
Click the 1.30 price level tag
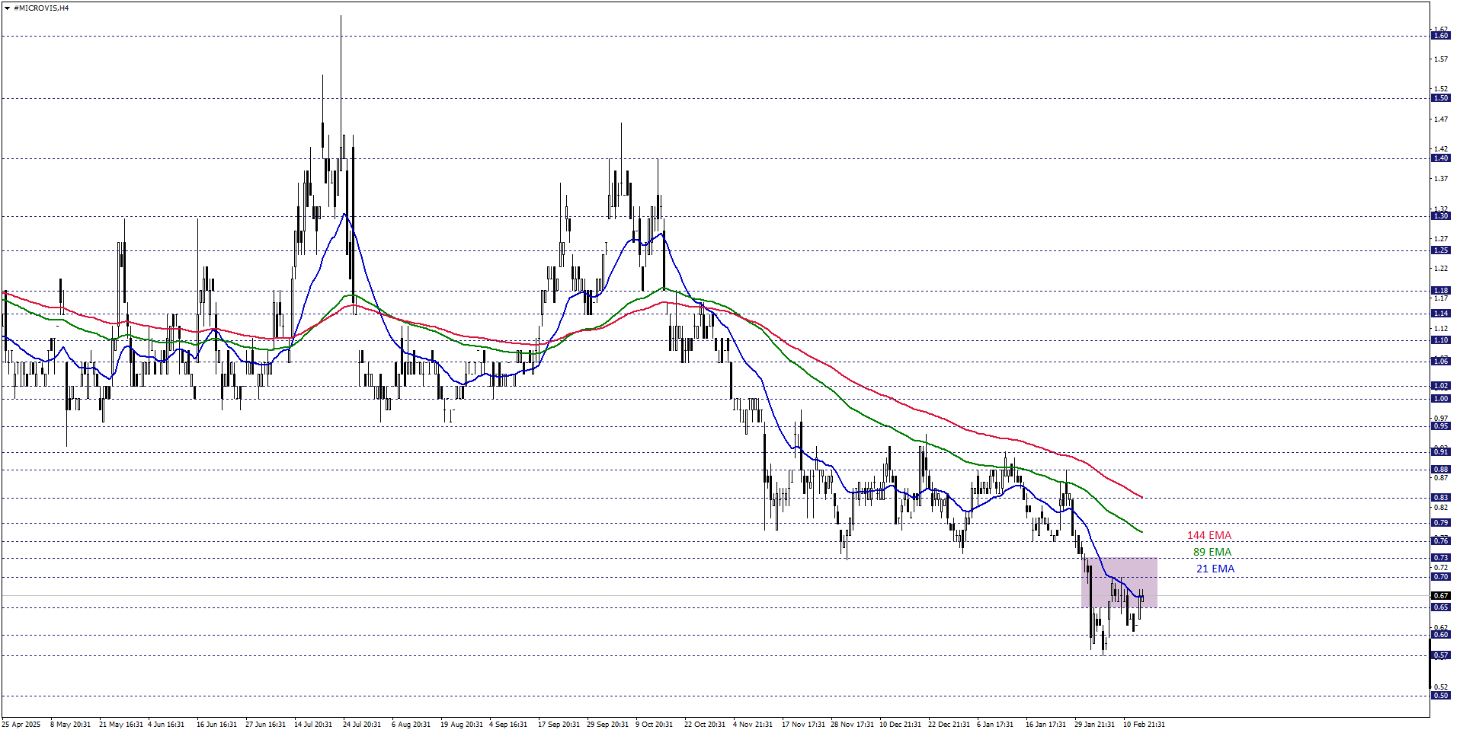1440,216
